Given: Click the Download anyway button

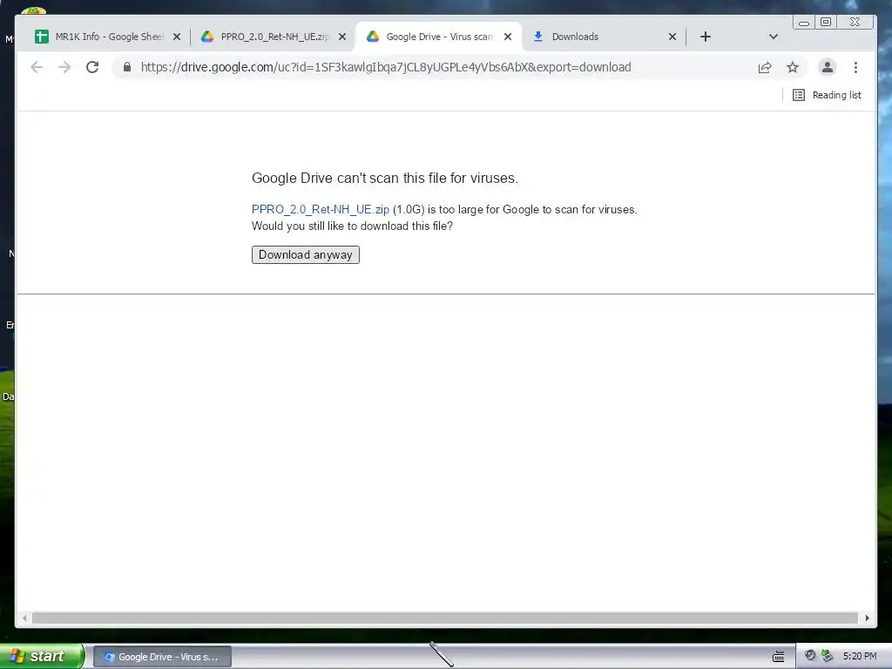Looking at the screenshot, I should coord(306,254).
